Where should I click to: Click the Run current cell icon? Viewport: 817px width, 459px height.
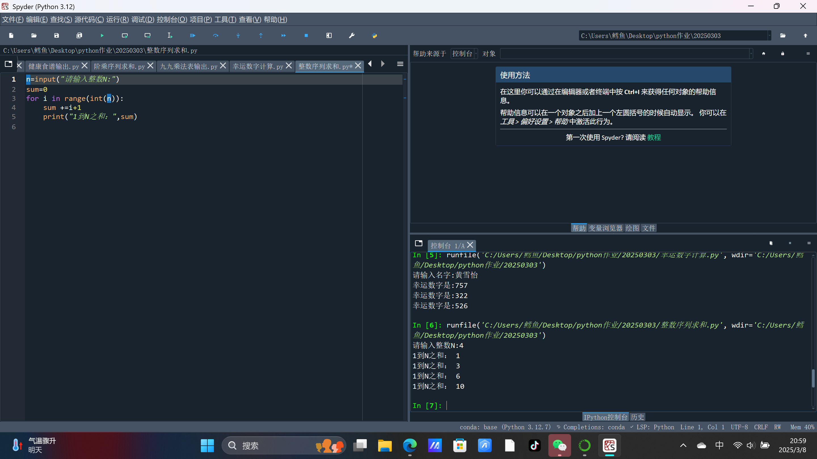pos(125,35)
